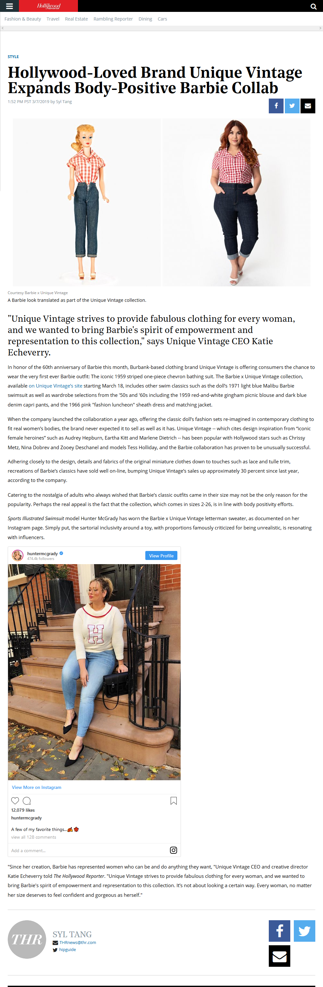
Task: Open the Rambling Reporter section
Action: click(x=113, y=19)
